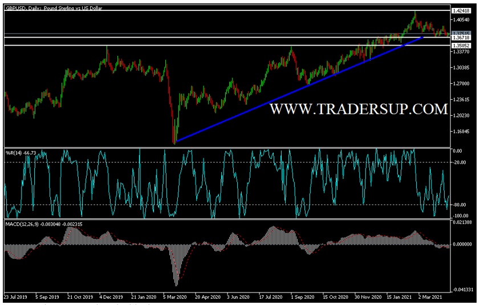Select the 0.00 level on Williams %R scale

[x=457, y=151]
